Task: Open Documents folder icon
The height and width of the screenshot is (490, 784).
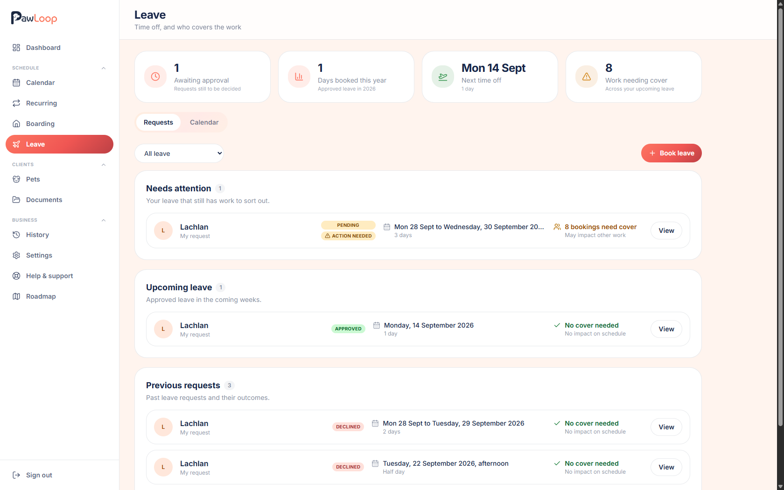Action: pos(16,200)
